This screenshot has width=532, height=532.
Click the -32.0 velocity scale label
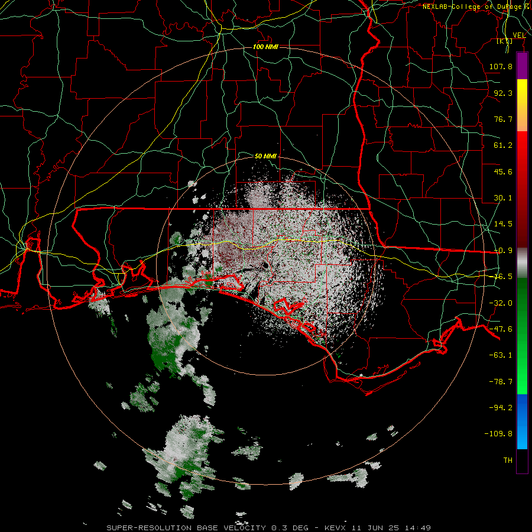[501, 303]
